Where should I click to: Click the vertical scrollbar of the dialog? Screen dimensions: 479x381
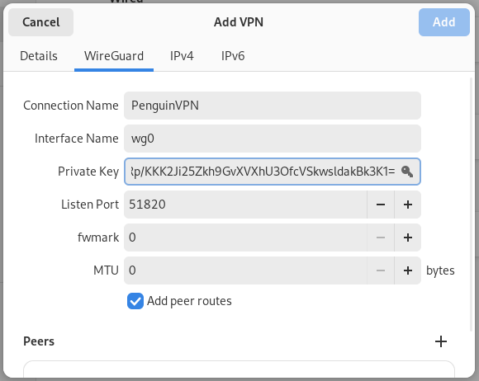pyautogui.click(x=471, y=205)
